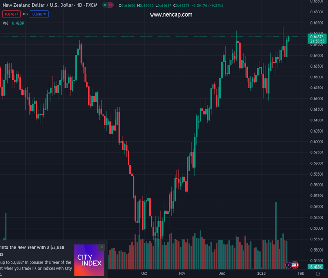The width and height of the screenshot is (328, 278).
Task: Toggle the green market status indicator
Action: [105, 6]
